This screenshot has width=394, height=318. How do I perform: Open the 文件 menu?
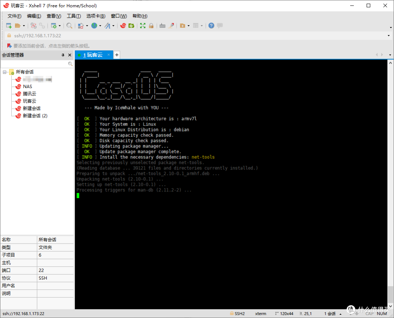pyautogui.click(x=14, y=16)
